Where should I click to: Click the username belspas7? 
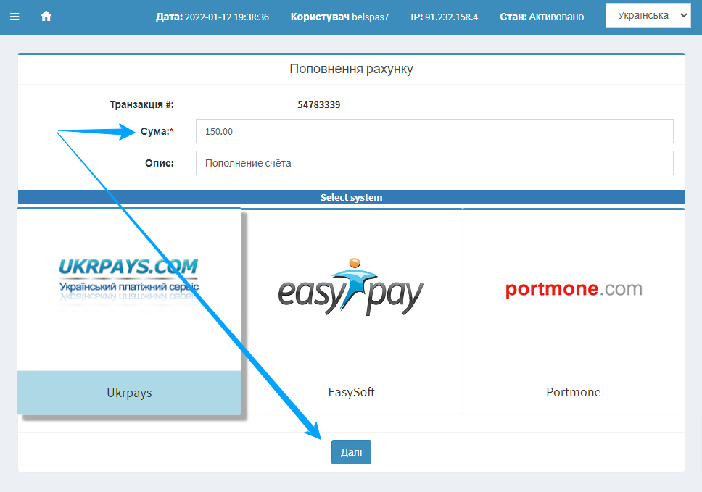[371, 17]
